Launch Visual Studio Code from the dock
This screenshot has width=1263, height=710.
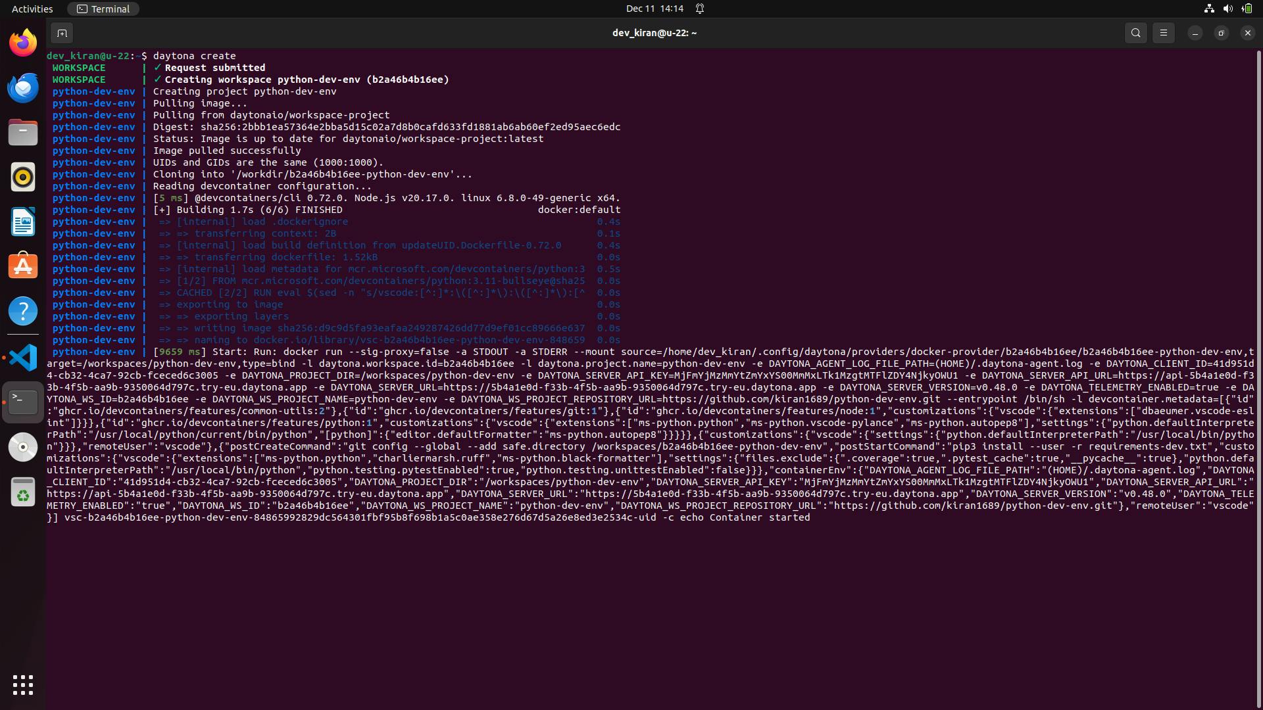pyautogui.click(x=23, y=358)
